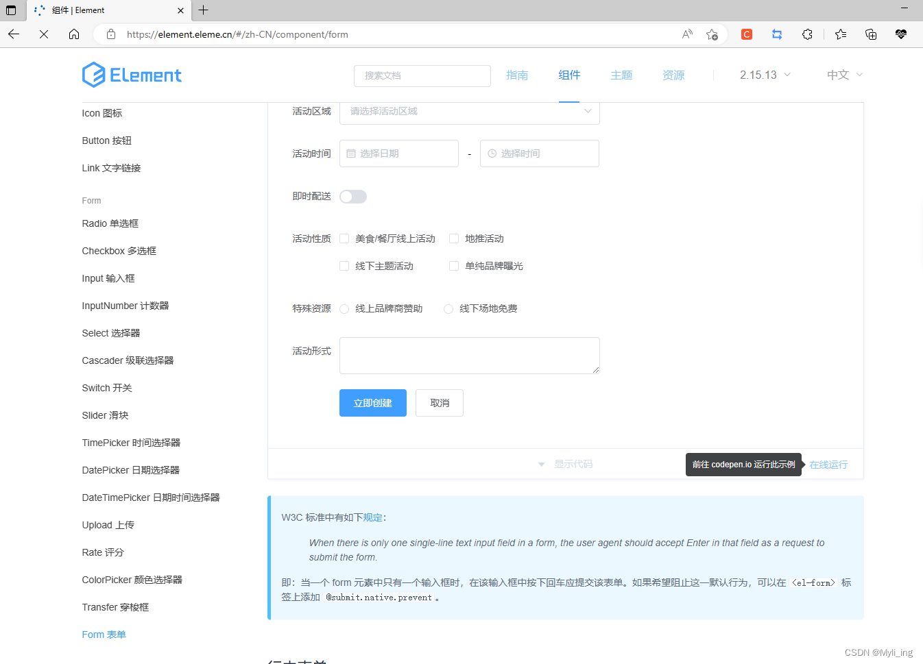
Task: Check 美食/餐厅线上活动 checkbox
Action: tap(344, 238)
